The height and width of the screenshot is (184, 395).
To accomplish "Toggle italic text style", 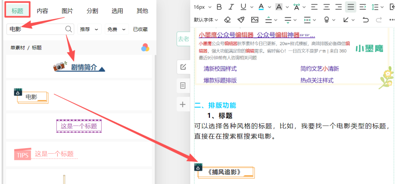I will (x=231, y=7).
